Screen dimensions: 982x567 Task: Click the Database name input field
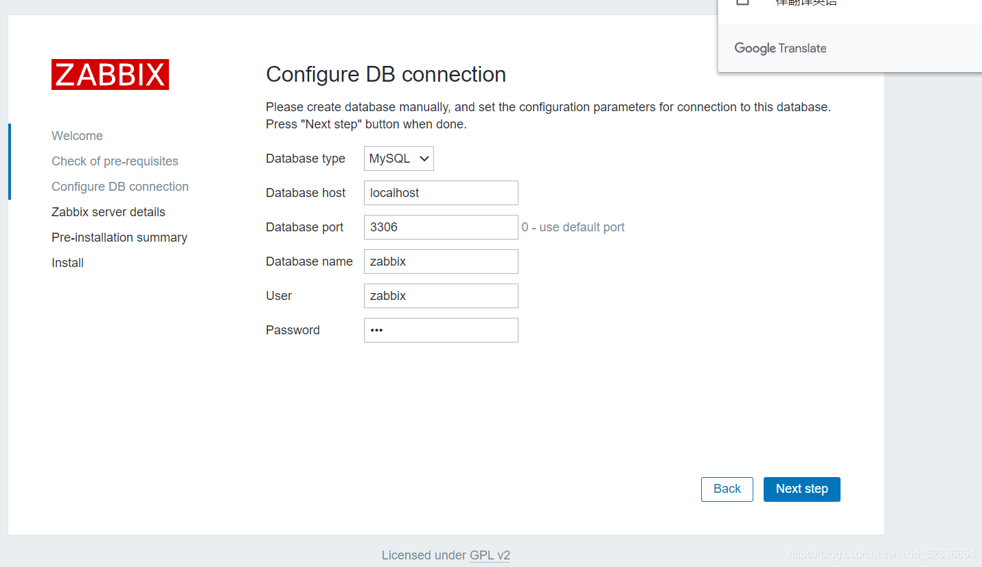[441, 262]
